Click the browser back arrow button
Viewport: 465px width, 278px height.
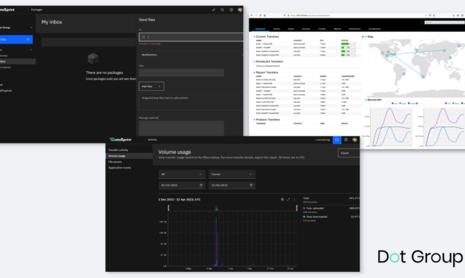[x=251, y=16]
